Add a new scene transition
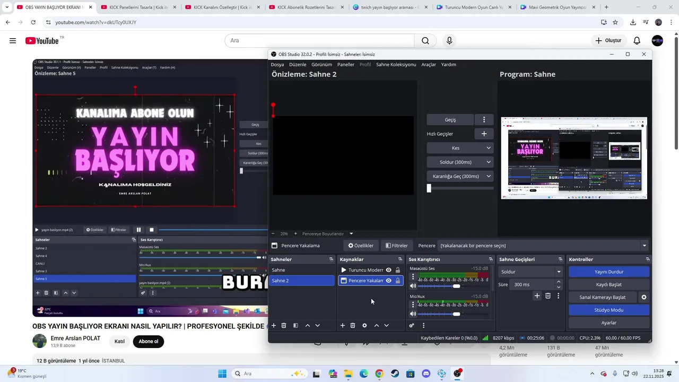The width and height of the screenshot is (679, 382). point(537,296)
